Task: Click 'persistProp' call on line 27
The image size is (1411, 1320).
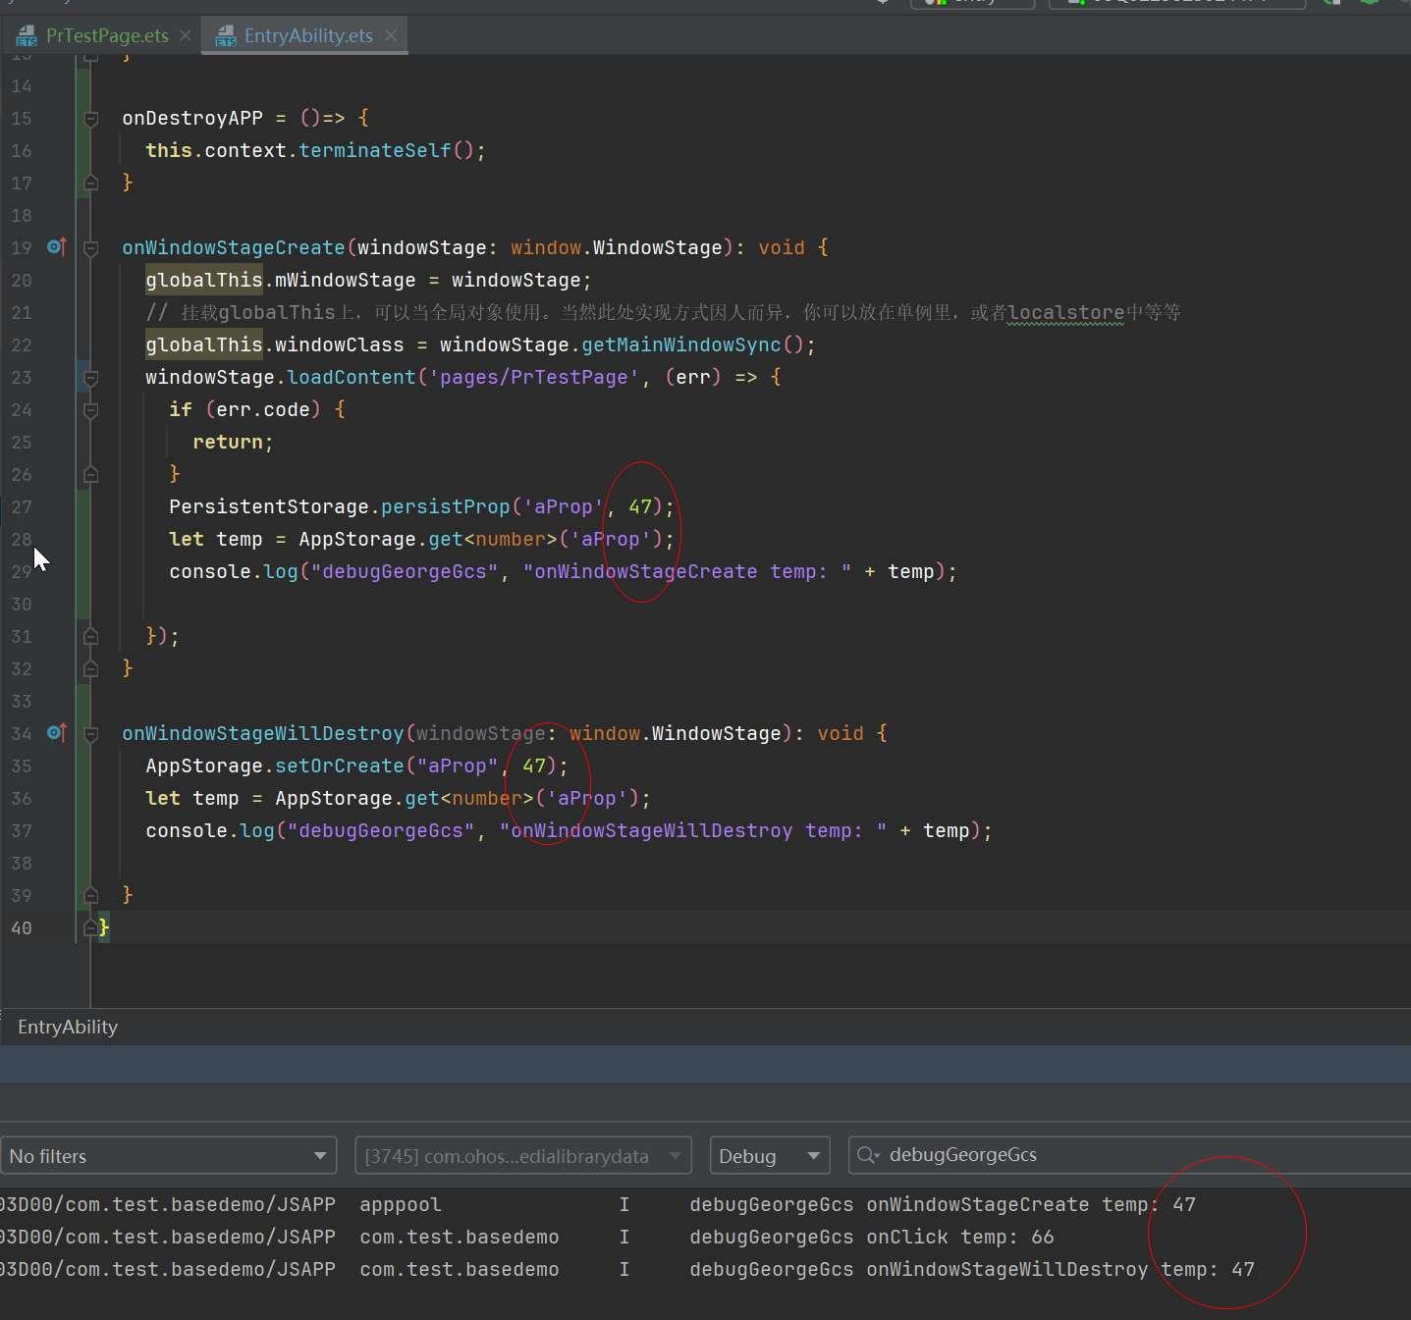Action: point(446,506)
